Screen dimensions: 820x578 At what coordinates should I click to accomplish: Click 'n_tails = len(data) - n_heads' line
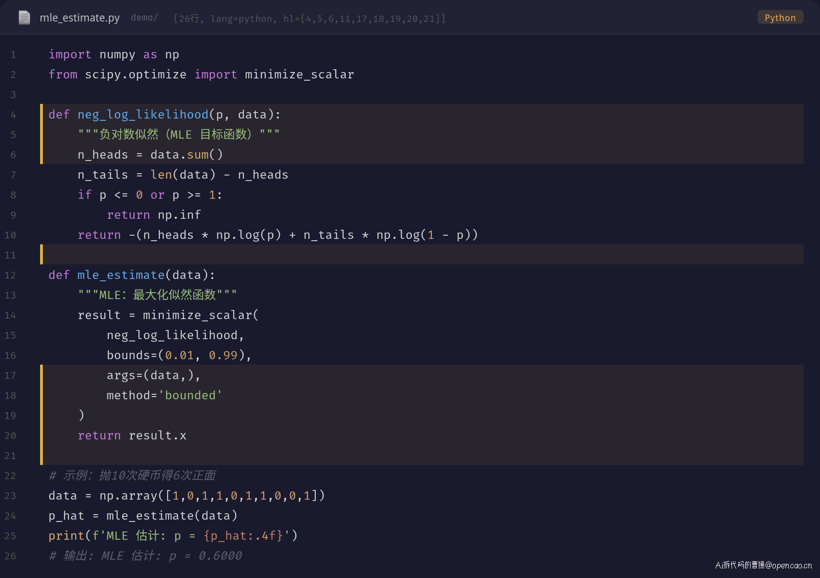(183, 175)
